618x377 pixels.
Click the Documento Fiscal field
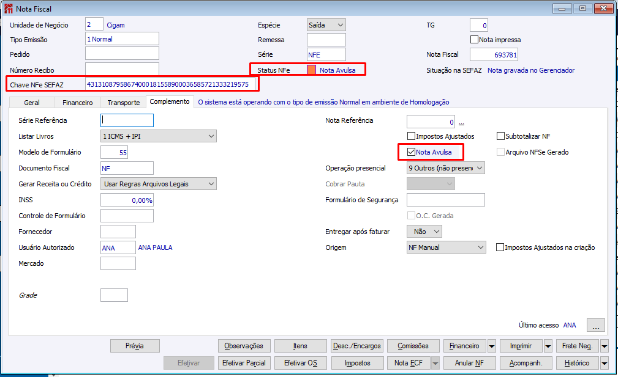pos(127,168)
